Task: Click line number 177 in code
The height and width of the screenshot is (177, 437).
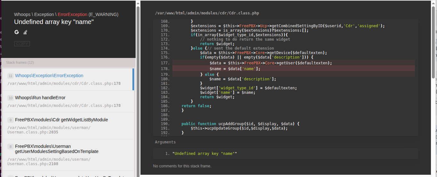Action: (x=165, y=63)
